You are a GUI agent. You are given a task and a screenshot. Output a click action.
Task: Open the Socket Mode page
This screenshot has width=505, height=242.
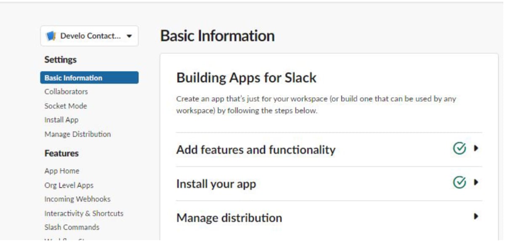[65, 106]
